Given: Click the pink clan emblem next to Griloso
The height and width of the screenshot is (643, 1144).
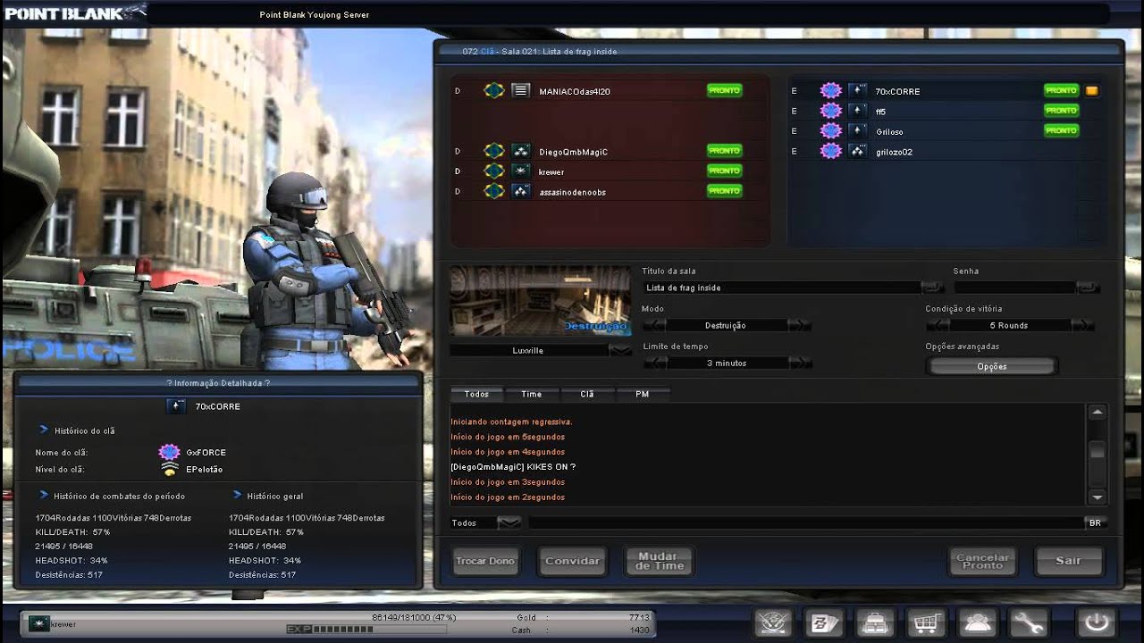Looking at the screenshot, I should [831, 131].
